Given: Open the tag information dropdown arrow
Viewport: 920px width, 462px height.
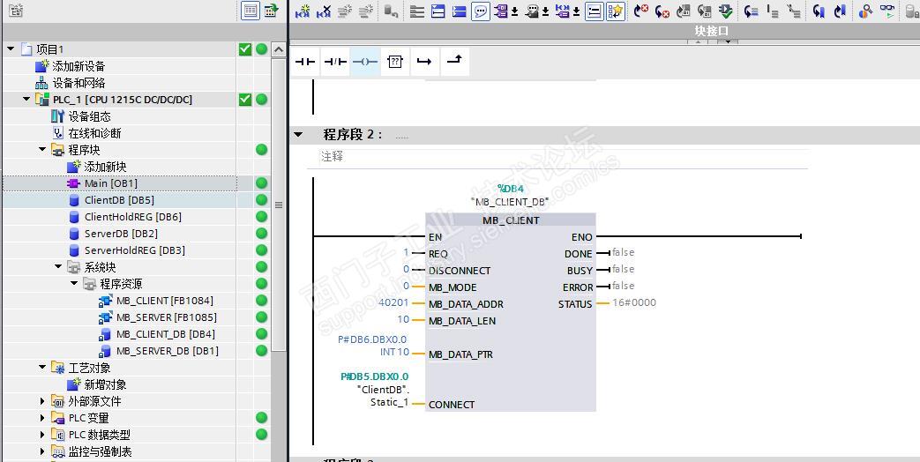Looking at the screenshot, I should 545,11.
